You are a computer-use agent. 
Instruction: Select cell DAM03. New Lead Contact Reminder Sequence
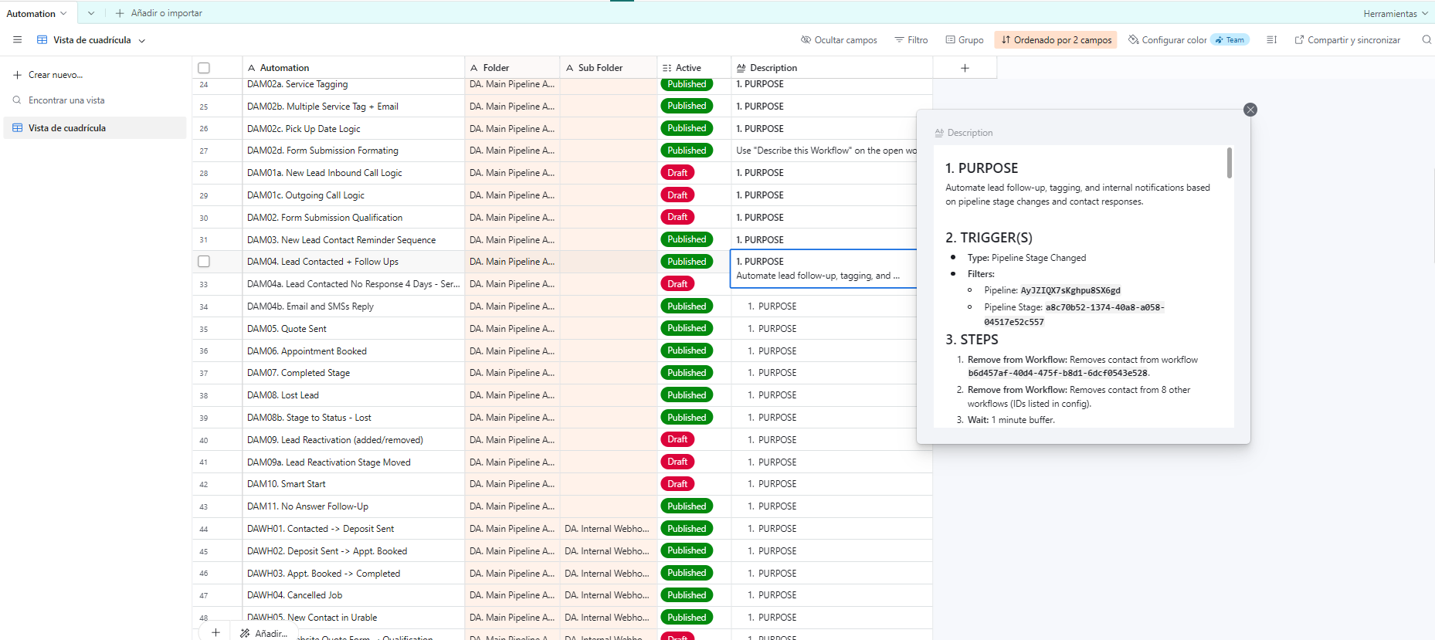(353, 240)
